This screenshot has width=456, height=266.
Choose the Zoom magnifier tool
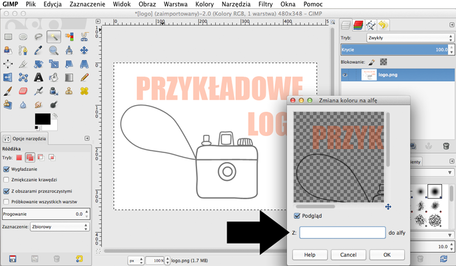[x=54, y=50]
